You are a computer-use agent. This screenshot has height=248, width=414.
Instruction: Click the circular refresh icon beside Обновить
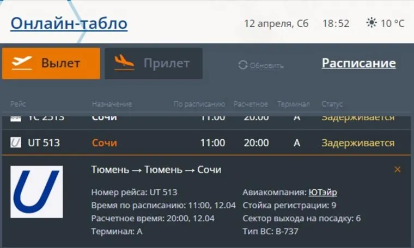(x=243, y=65)
